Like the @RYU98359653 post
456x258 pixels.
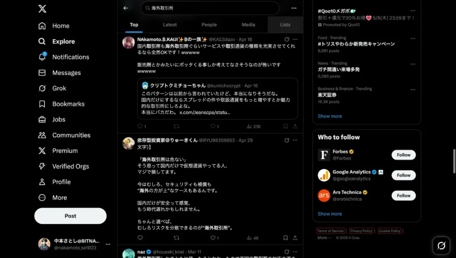click(x=213, y=238)
